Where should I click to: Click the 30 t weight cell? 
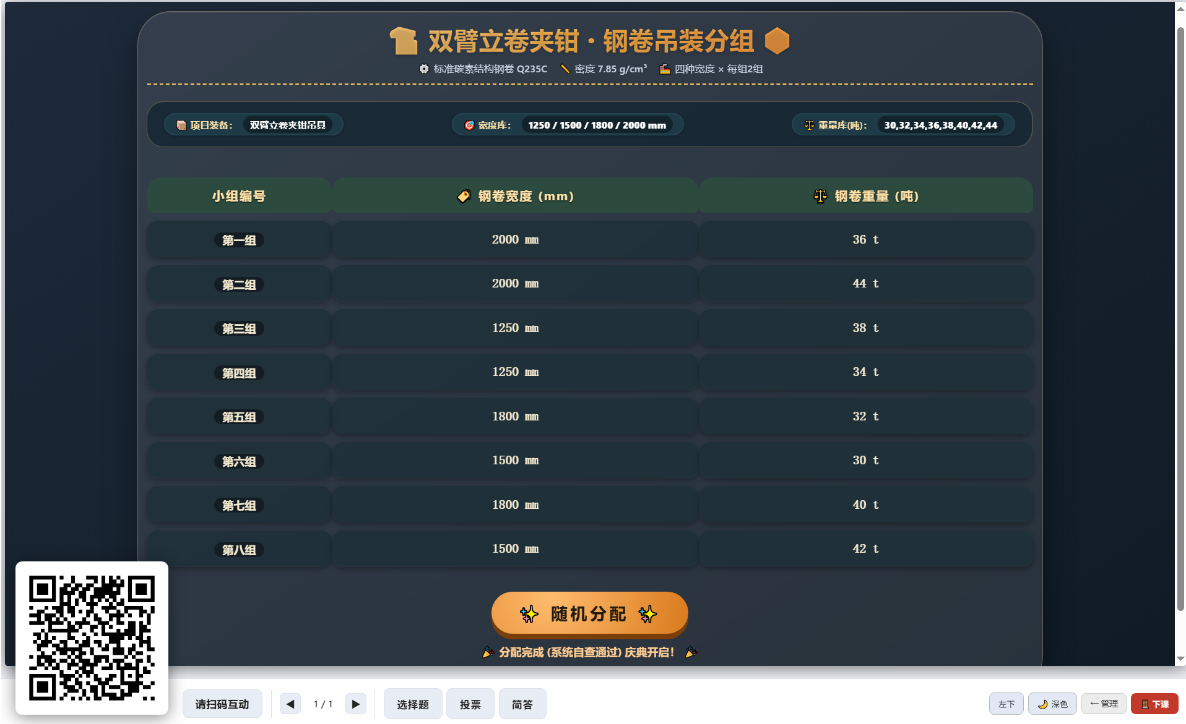[x=865, y=460]
